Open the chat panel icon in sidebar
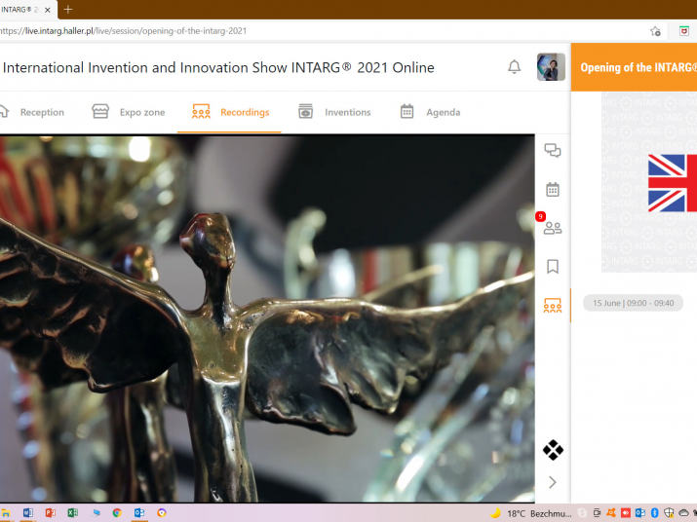This screenshot has height=522, width=697. (553, 151)
